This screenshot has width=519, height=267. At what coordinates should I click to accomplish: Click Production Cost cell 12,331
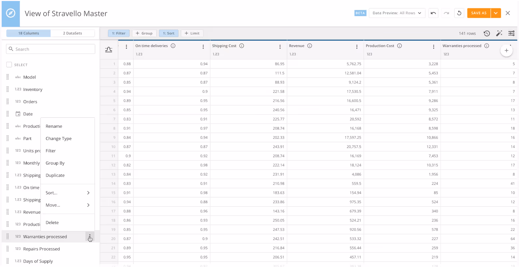click(402, 146)
